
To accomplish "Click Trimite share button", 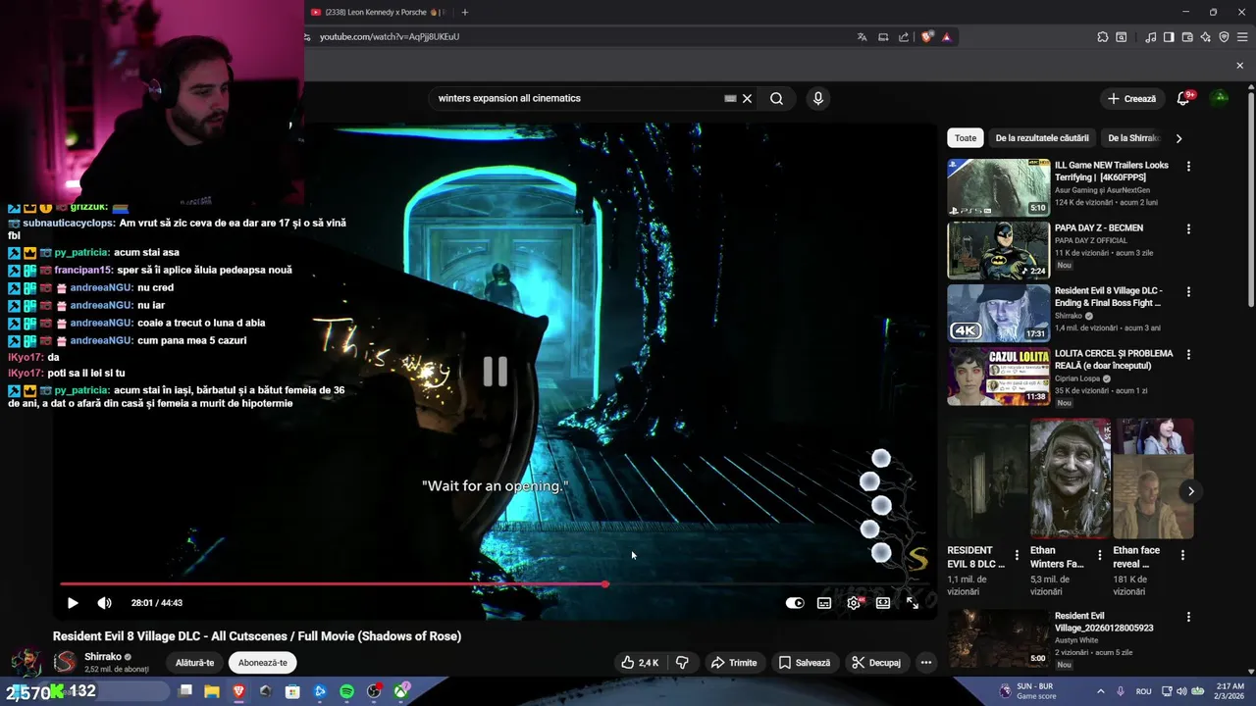I will coord(734,663).
